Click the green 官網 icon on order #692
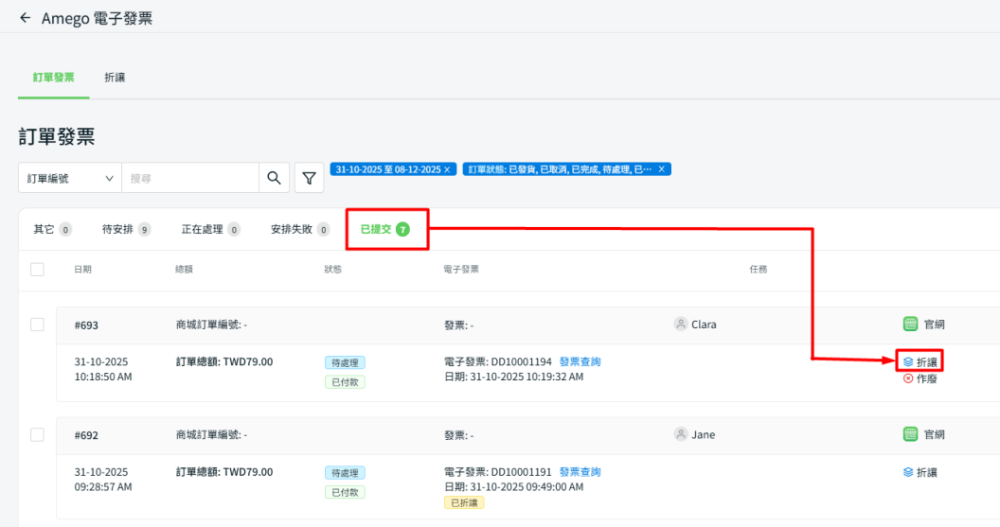Viewport: 1000px width, 527px height. click(910, 435)
